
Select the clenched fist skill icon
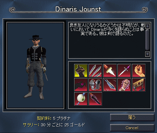point(139,71)
